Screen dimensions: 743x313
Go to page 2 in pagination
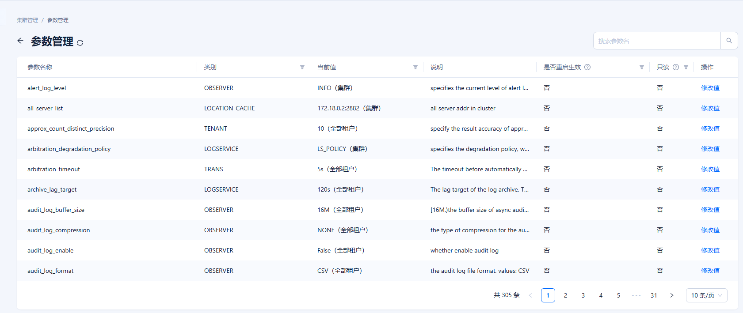tap(565, 295)
